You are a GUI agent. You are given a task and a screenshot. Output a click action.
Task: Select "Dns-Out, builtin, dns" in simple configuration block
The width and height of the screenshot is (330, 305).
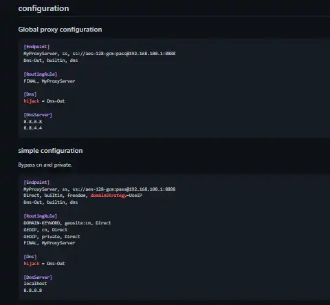[51, 202]
